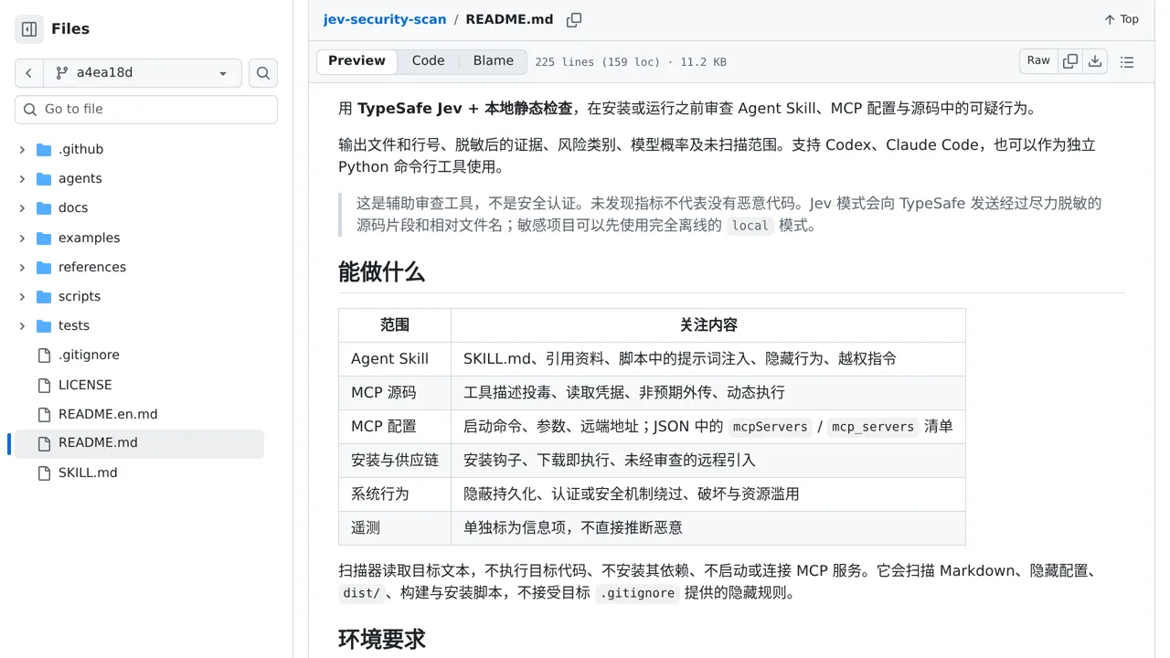Click the 范围 table header

[x=395, y=325]
